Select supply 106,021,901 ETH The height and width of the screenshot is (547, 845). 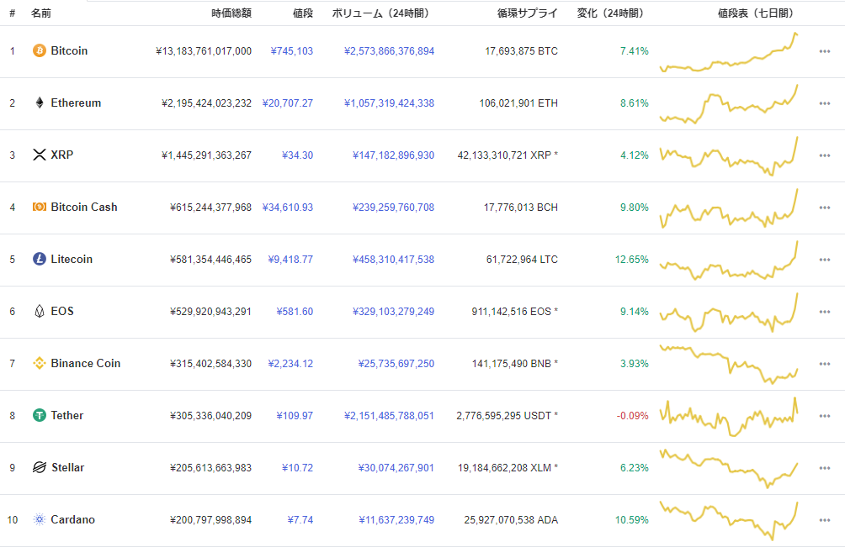[518, 103]
